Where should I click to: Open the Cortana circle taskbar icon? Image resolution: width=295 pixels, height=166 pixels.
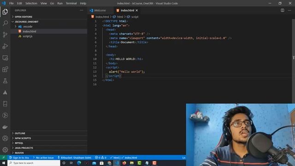[x=64, y=163]
